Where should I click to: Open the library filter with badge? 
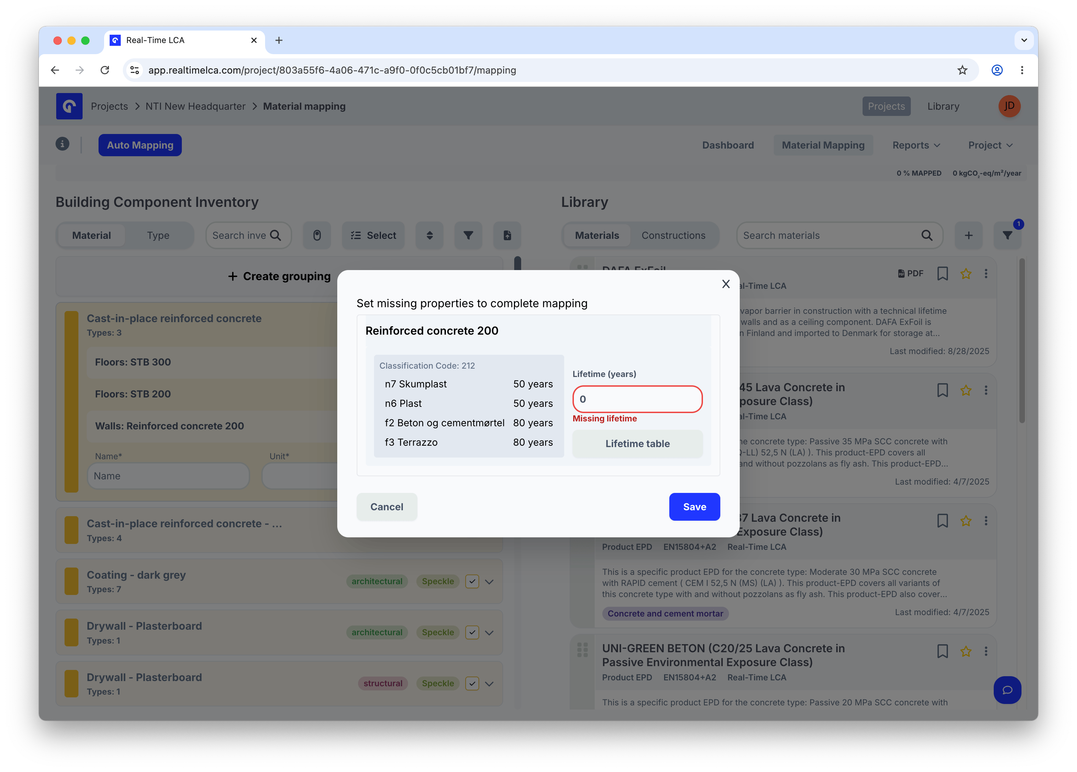[1007, 235]
